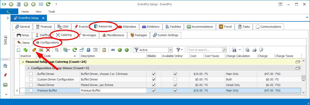Screen dimensions: 310x105
Task: Toggle the detail pane layout icon
Action: click(95, 50)
